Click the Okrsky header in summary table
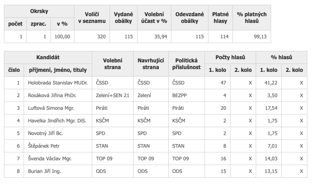The image size is (316, 184). pos(39,12)
